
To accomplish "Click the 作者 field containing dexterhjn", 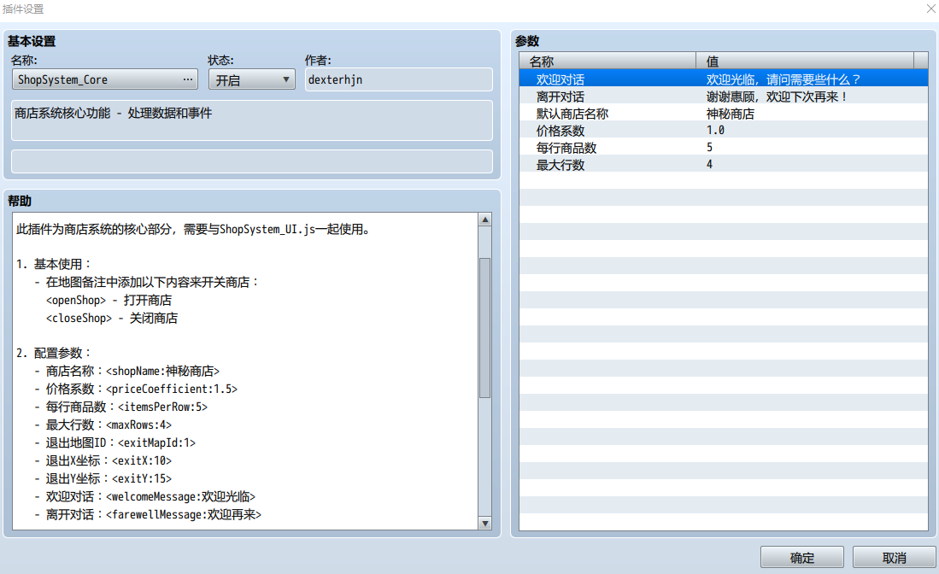I will click(x=399, y=79).
